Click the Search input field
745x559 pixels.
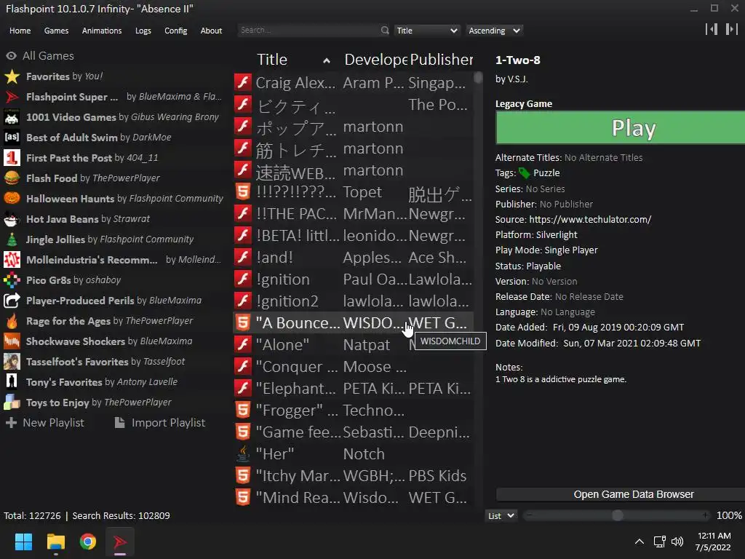pyautogui.click(x=308, y=31)
